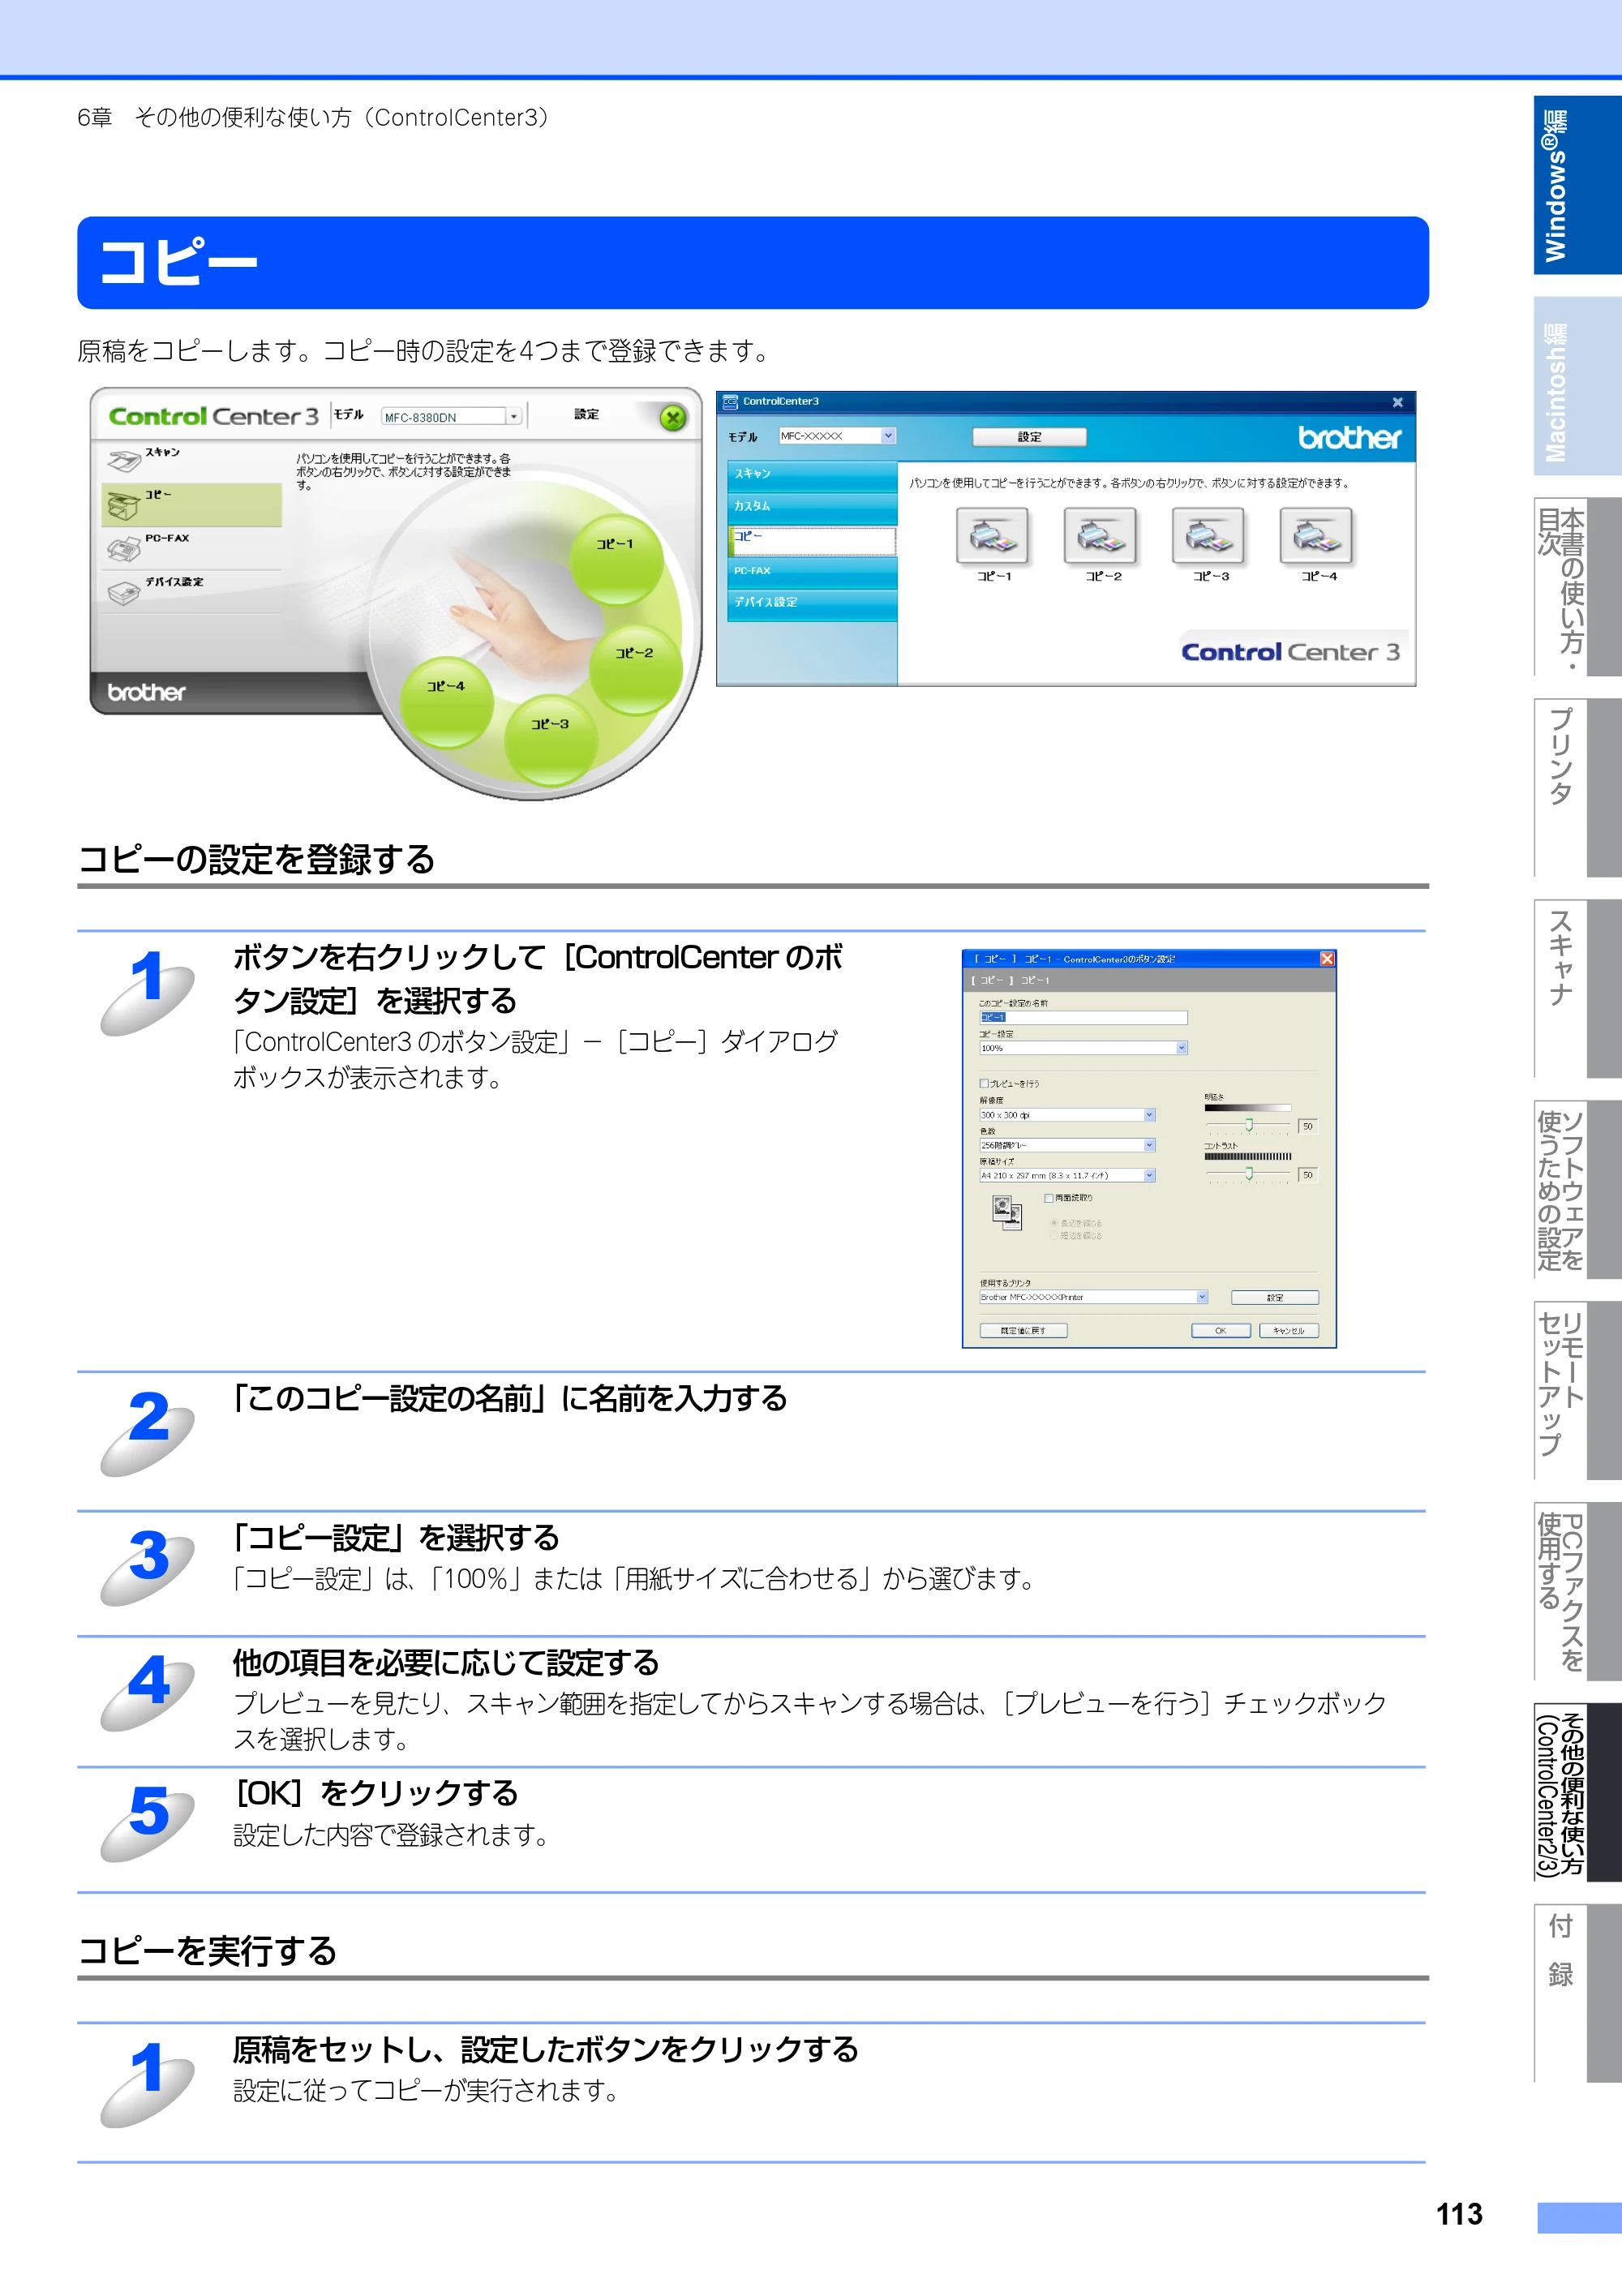
Task: Open デバイス設定 icon in the green ControlCenter3 window
Action: pyautogui.click(x=124, y=593)
